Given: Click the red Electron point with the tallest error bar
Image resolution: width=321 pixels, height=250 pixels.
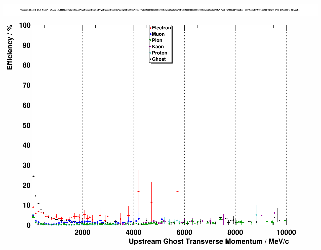Looking at the screenshot, I should 177,192.
